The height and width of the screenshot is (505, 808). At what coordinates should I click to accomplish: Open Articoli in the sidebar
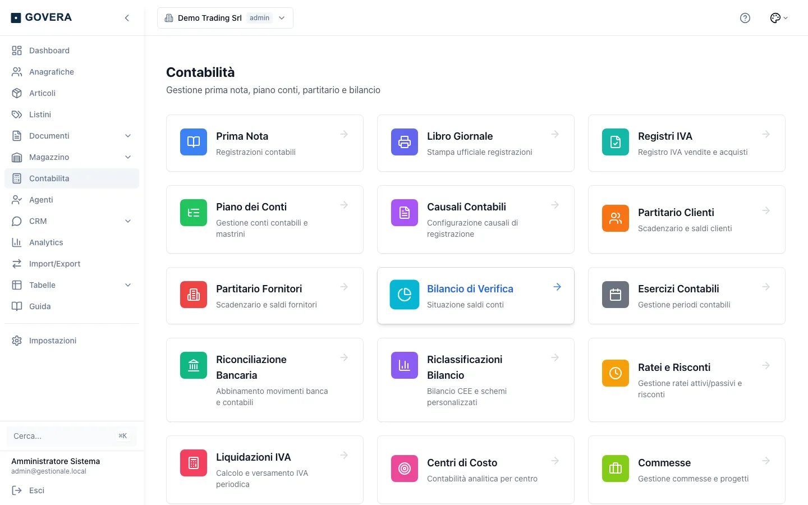pyautogui.click(x=72, y=93)
